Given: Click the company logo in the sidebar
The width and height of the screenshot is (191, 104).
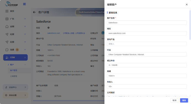Looking at the screenshot, I should tap(11, 4).
